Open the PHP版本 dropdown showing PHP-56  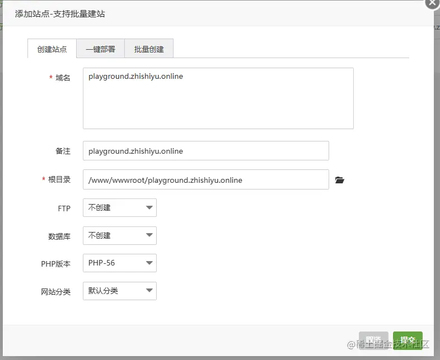(120, 263)
